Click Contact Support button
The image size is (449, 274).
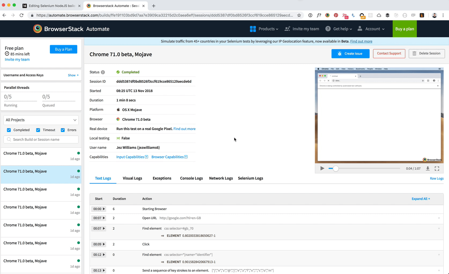(389, 54)
